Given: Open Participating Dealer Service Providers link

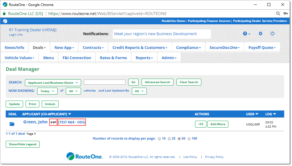Looking at the screenshot, I should (x=260, y=21).
